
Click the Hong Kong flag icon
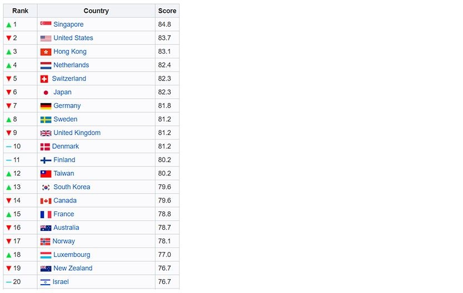click(46, 52)
